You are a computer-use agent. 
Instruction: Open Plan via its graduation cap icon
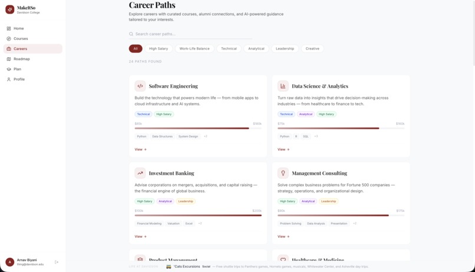point(9,69)
